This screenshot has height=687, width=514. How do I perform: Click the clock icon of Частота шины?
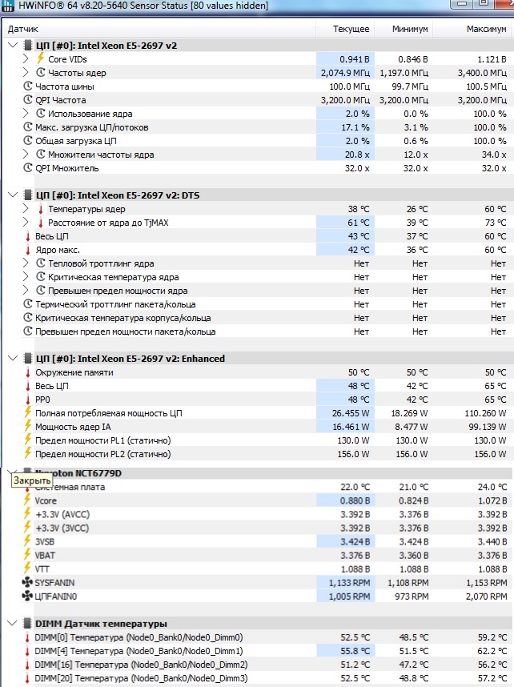27,86
